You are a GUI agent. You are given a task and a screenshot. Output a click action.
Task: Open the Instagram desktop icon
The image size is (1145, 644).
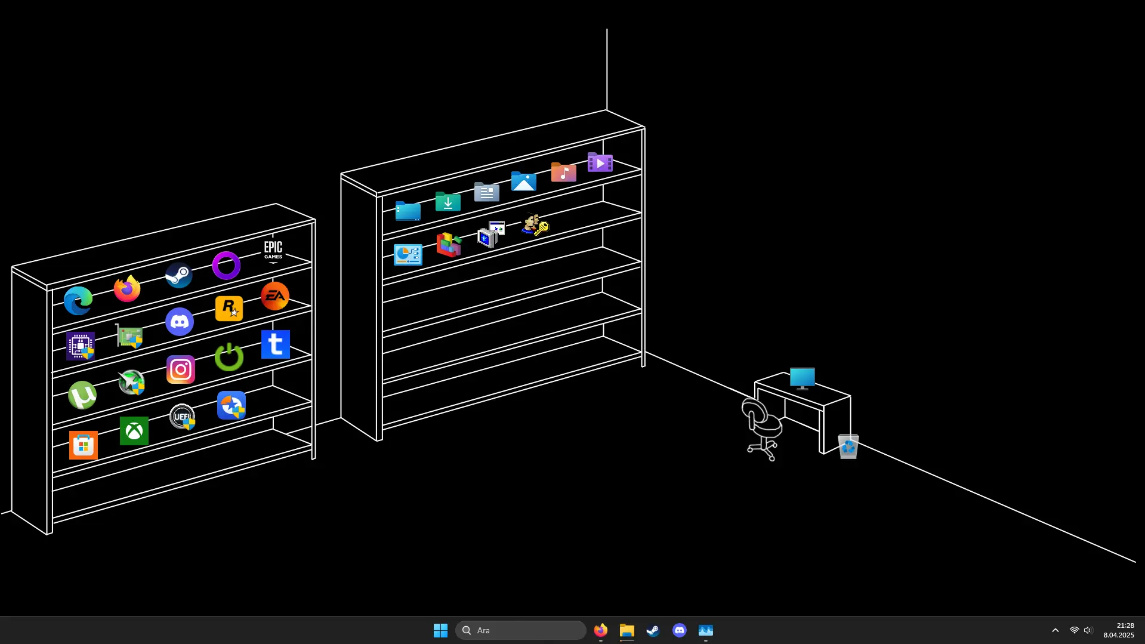pyautogui.click(x=181, y=370)
